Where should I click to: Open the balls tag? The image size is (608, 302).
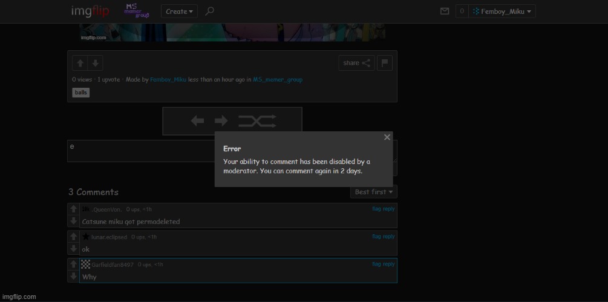tap(80, 93)
